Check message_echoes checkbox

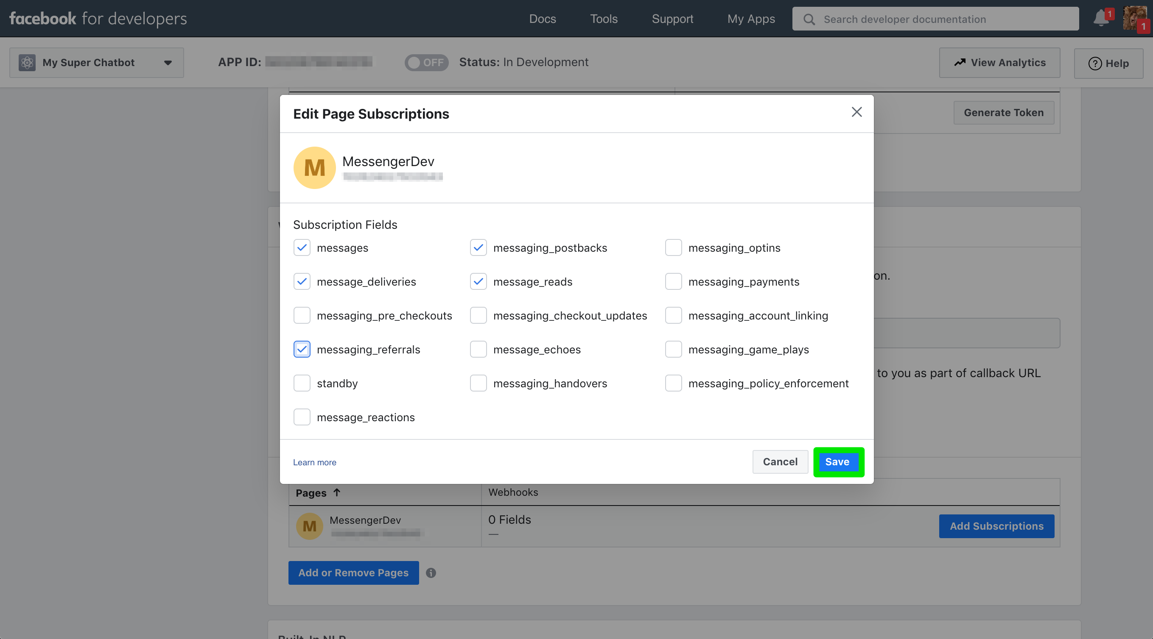(478, 349)
